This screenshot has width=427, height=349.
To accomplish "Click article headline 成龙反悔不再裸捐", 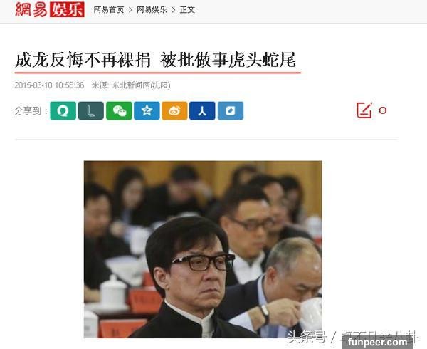I will click(x=83, y=60).
